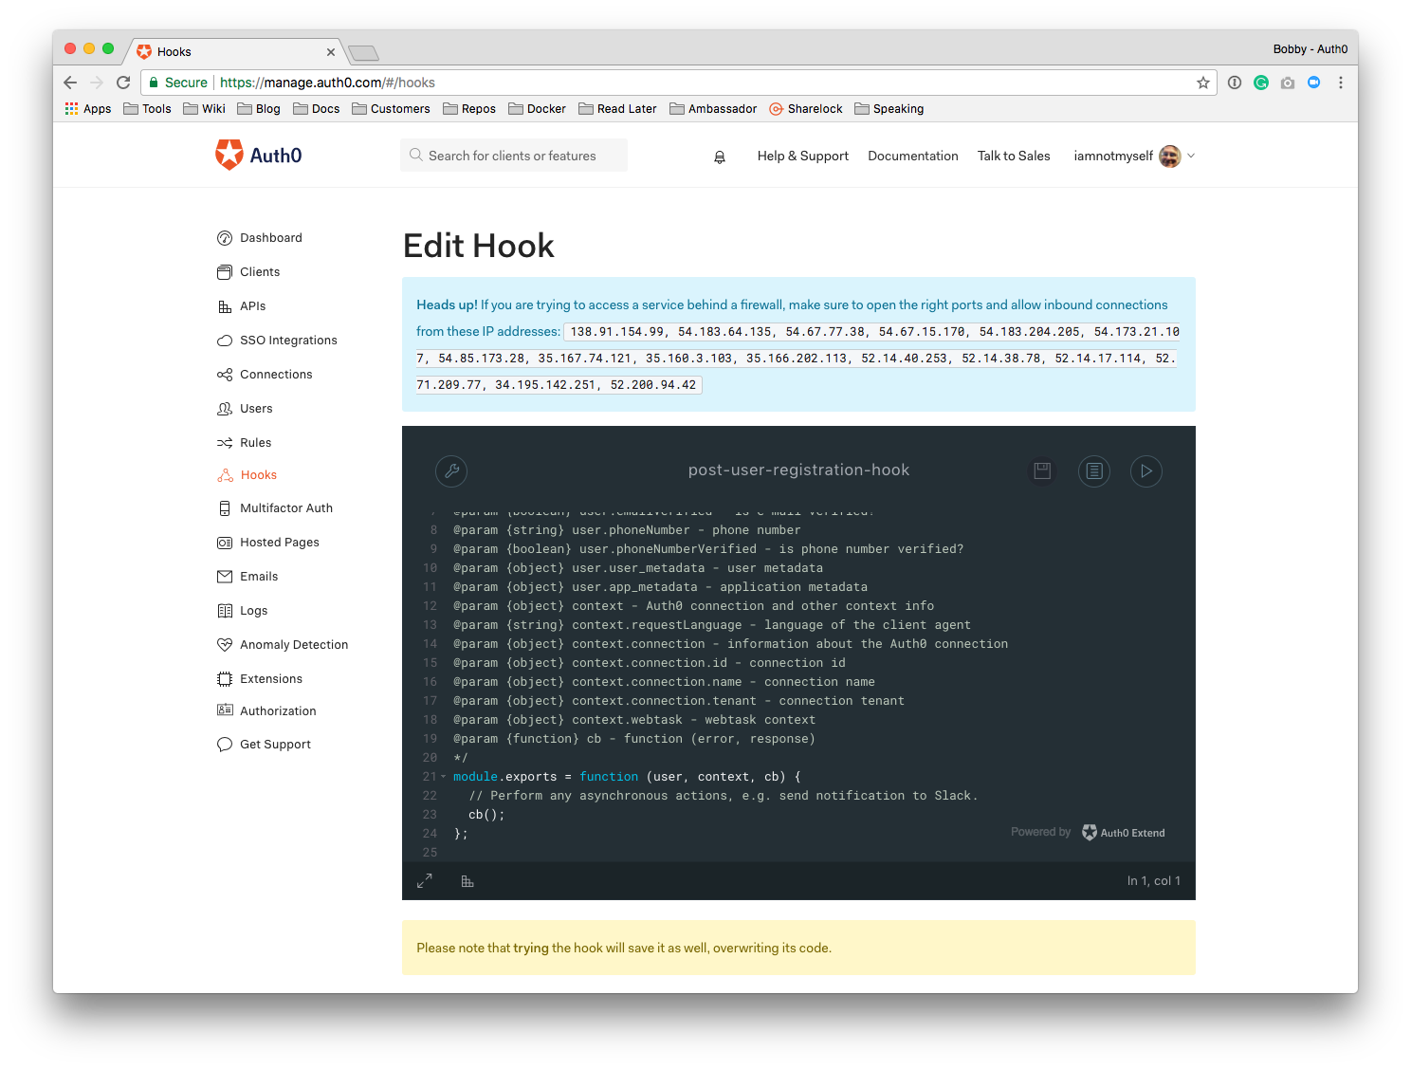This screenshot has height=1069, width=1411.
Task: Click the Auth0 logo
Action: click(x=258, y=155)
